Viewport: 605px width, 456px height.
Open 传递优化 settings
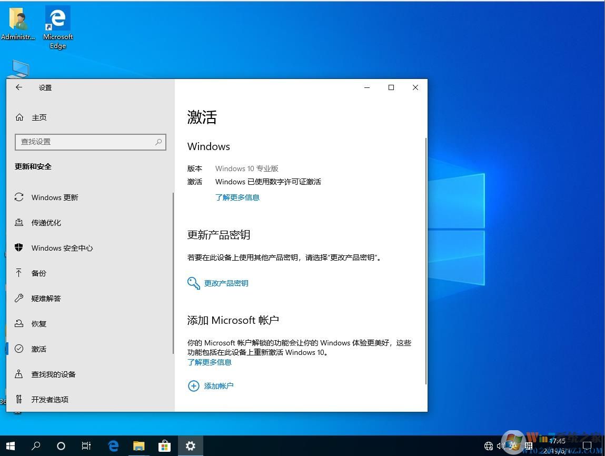[46, 223]
